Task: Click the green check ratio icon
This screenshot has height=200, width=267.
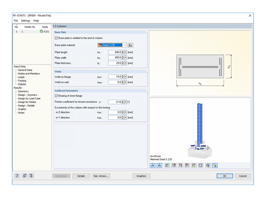Action: (x=41, y=32)
